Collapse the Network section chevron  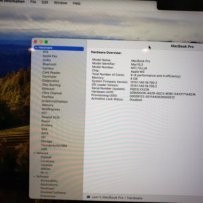[x=34, y=153]
